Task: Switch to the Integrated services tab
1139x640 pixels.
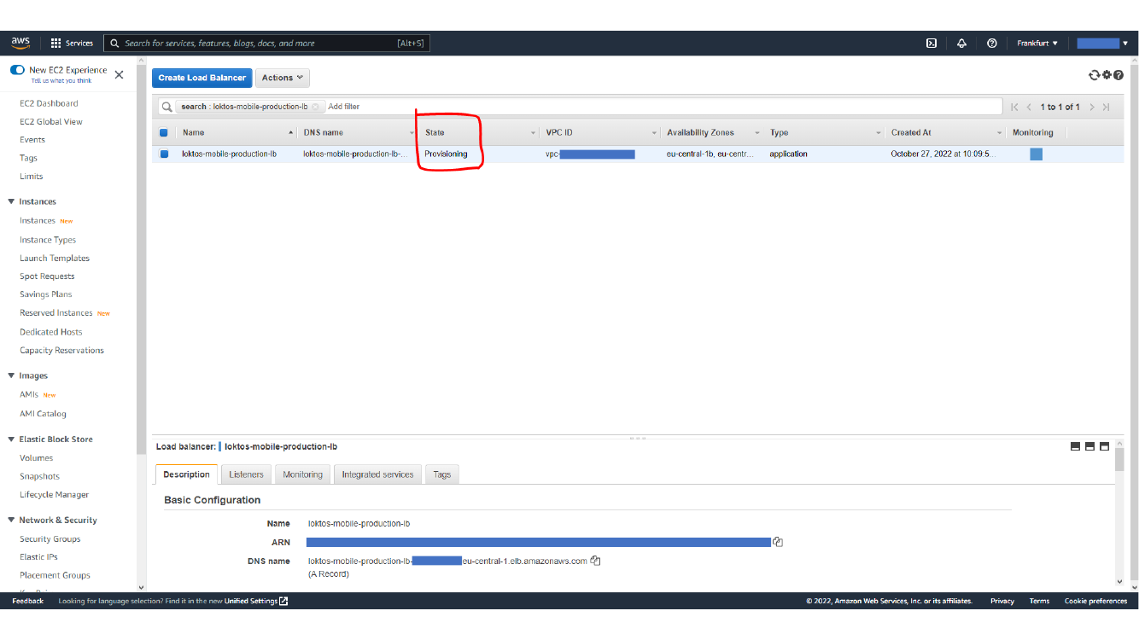Action: pos(377,474)
